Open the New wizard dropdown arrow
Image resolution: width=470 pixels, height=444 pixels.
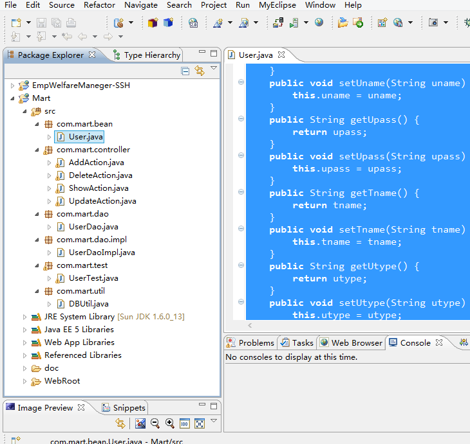(x=28, y=22)
